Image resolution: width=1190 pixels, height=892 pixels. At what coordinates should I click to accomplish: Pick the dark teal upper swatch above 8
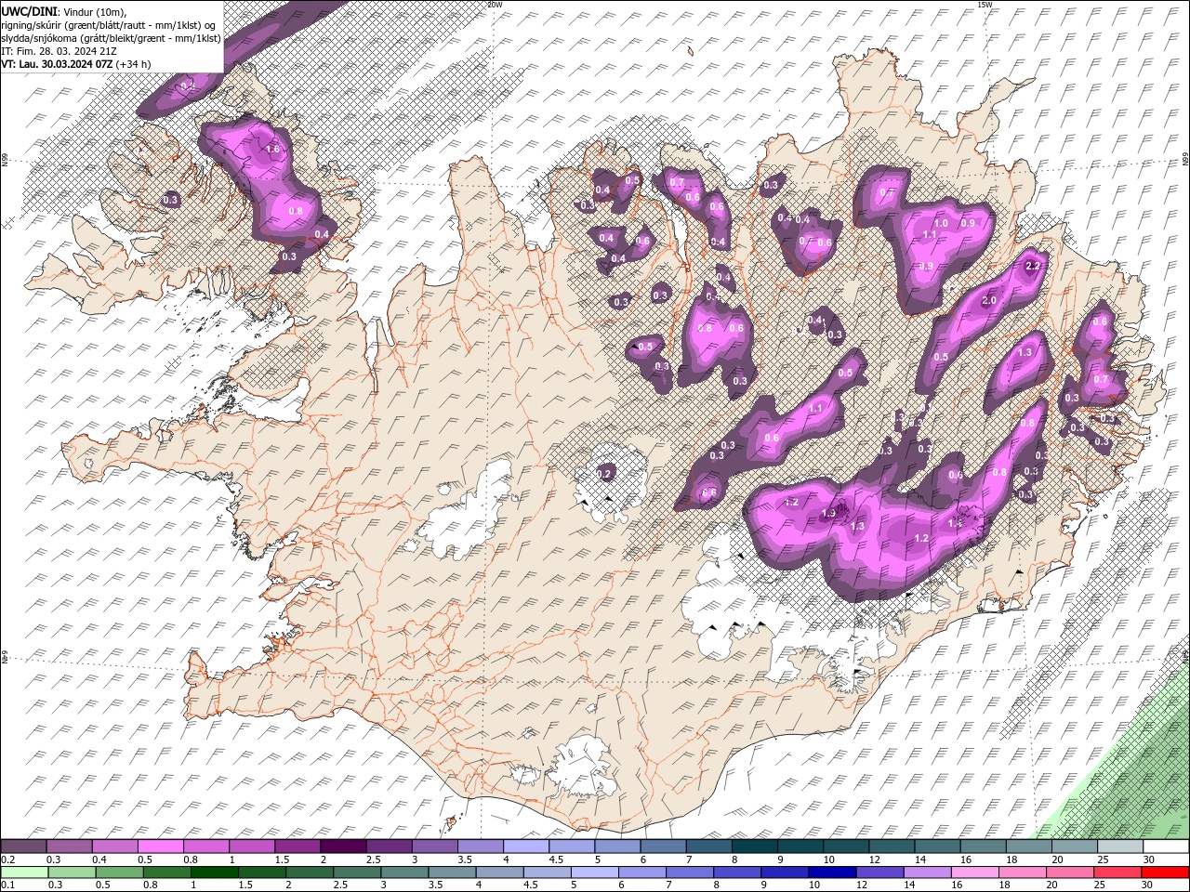754,846
